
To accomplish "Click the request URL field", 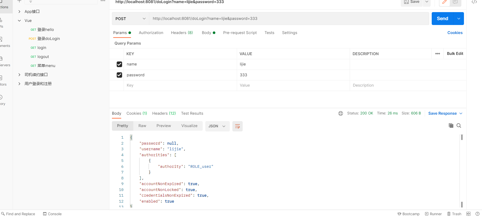I will (x=289, y=19).
